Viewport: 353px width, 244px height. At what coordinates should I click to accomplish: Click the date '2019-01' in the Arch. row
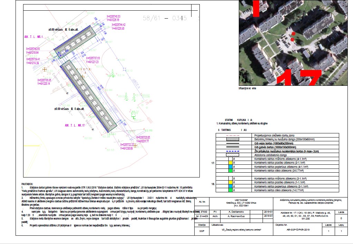[x=268, y=216]
